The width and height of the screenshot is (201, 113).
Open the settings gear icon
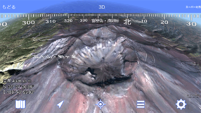point(181,104)
